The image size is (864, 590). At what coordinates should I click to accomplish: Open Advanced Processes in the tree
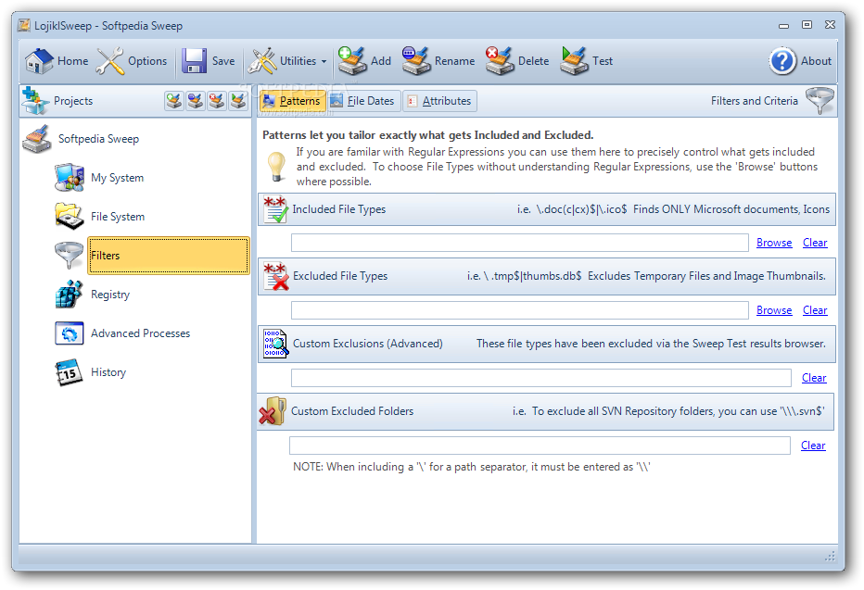[x=140, y=333]
